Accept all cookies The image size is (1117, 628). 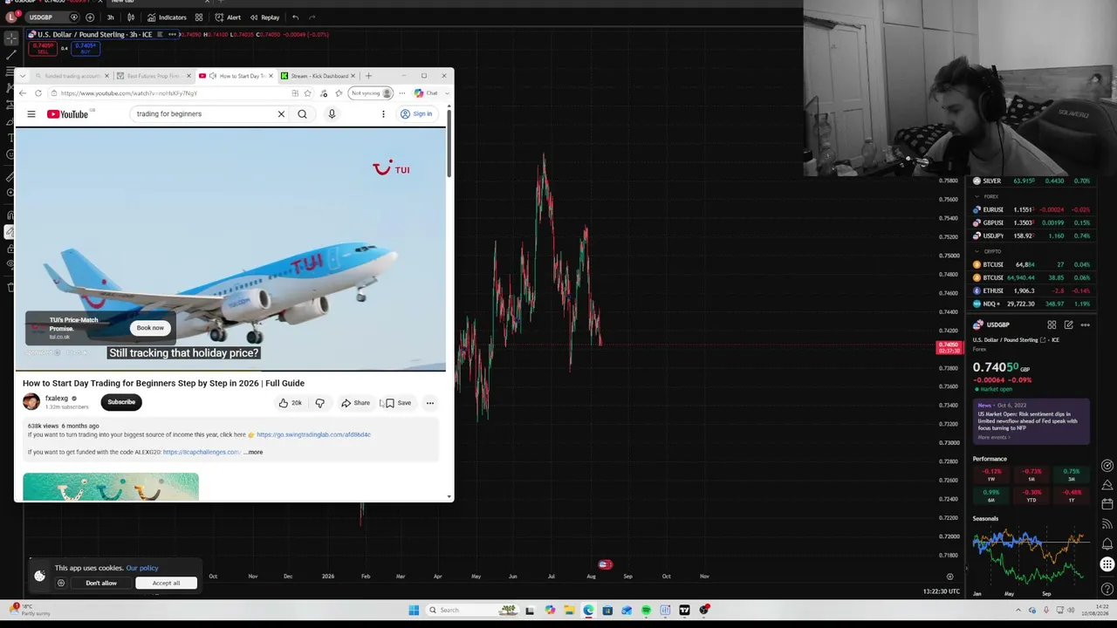pyautogui.click(x=166, y=584)
